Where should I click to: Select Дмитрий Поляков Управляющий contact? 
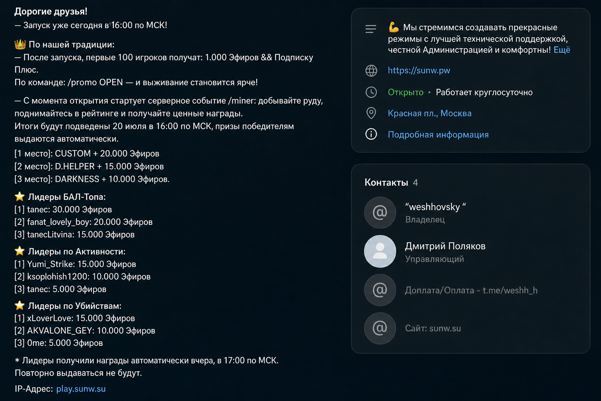click(470, 252)
